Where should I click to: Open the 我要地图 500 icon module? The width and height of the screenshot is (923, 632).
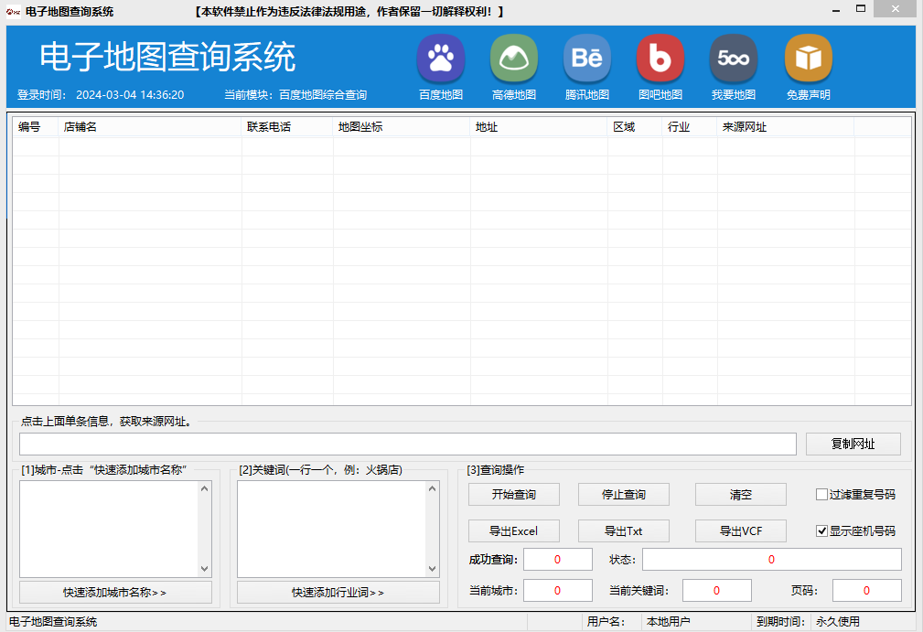734,59
